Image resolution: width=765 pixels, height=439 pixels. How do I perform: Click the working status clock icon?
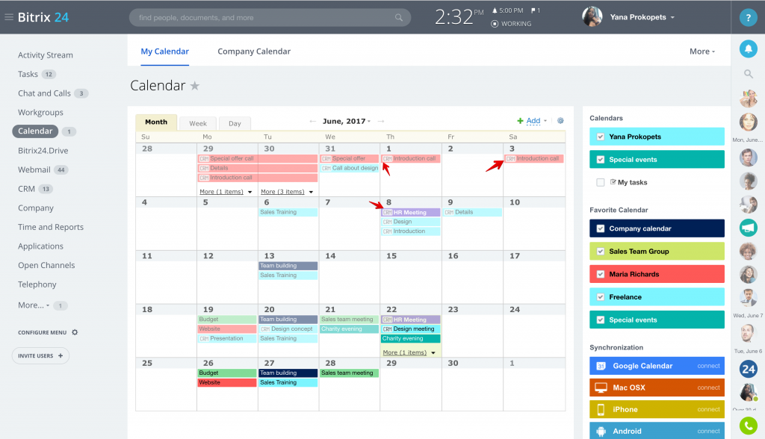[x=495, y=23]
